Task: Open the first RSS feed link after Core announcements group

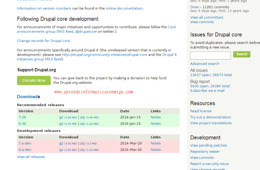Action: (65, 32)
